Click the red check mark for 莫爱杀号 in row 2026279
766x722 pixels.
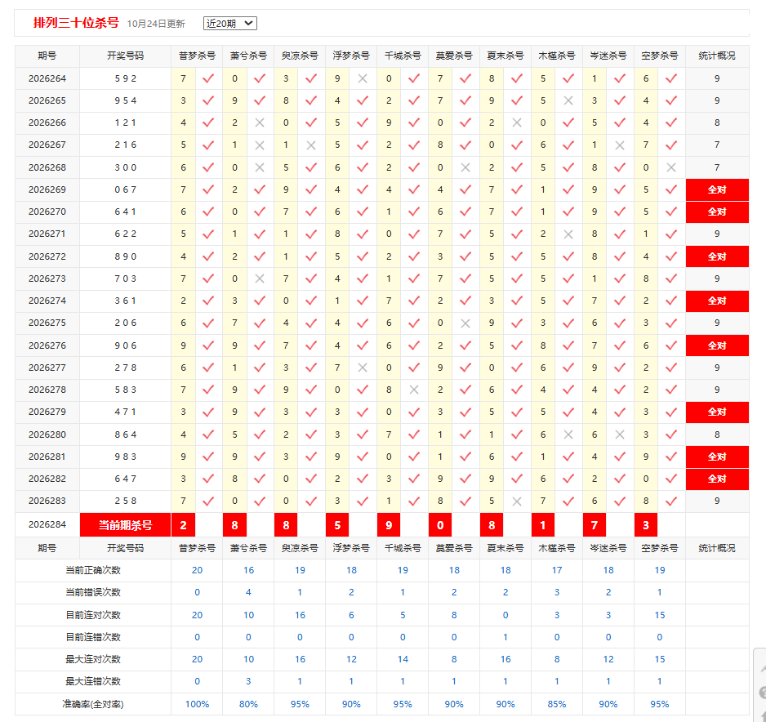pos(465,412)
